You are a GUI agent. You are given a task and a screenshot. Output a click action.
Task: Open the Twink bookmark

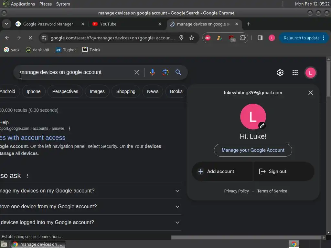(x=91, y=50)
